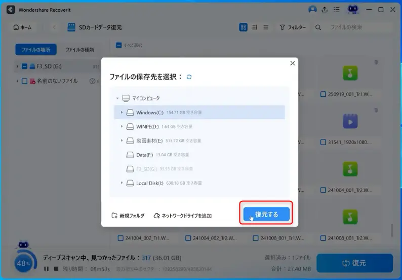Screen dimensions: 402x280
Task: Select the Windows(C:) drive icon
Action: click(130, 113)
